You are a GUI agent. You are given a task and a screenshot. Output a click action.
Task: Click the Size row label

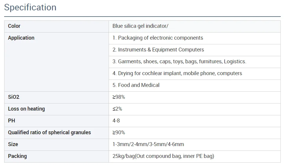point(13,144)
